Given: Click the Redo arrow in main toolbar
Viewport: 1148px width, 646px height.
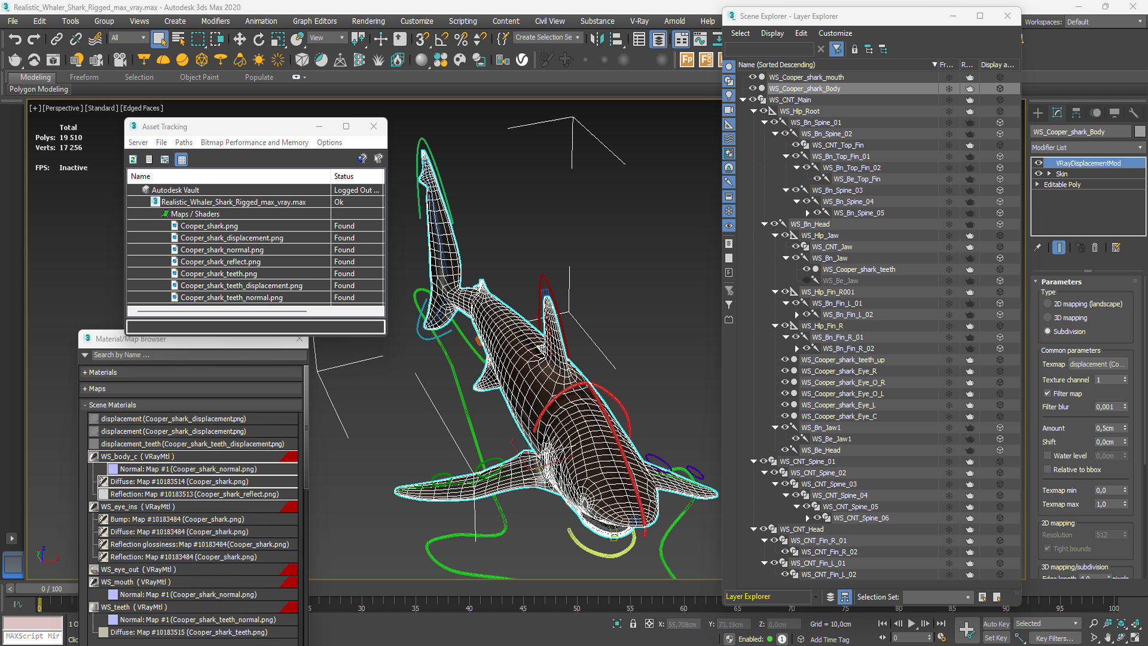Looking at the screenshot, I should pyautogui.click(x=34, y=39).
